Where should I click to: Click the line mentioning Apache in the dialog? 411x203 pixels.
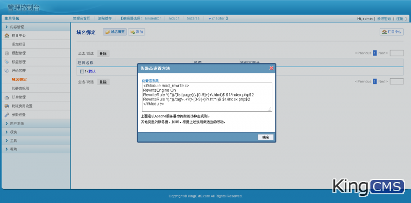[x=175, y=116]
